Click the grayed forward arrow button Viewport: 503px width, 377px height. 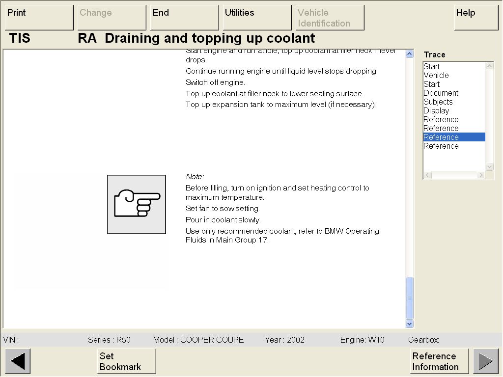click(485, 361)
